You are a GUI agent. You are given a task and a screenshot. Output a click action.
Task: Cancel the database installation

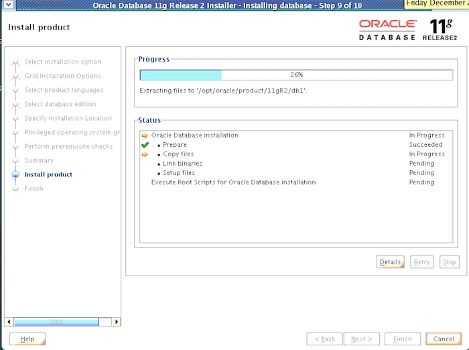(x=444, y=339)
